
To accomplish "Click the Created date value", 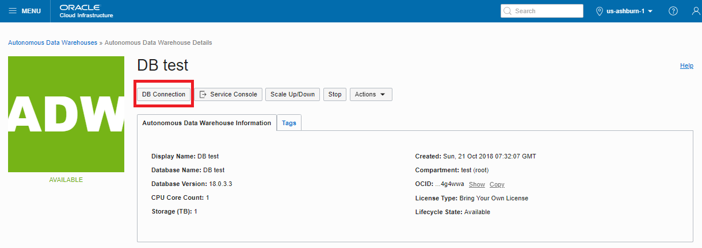I will tap(490, 156).
